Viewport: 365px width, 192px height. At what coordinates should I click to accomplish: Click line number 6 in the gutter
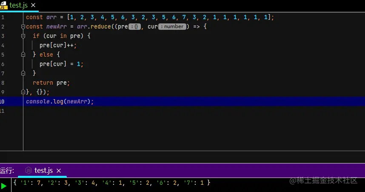coord(3,64)
